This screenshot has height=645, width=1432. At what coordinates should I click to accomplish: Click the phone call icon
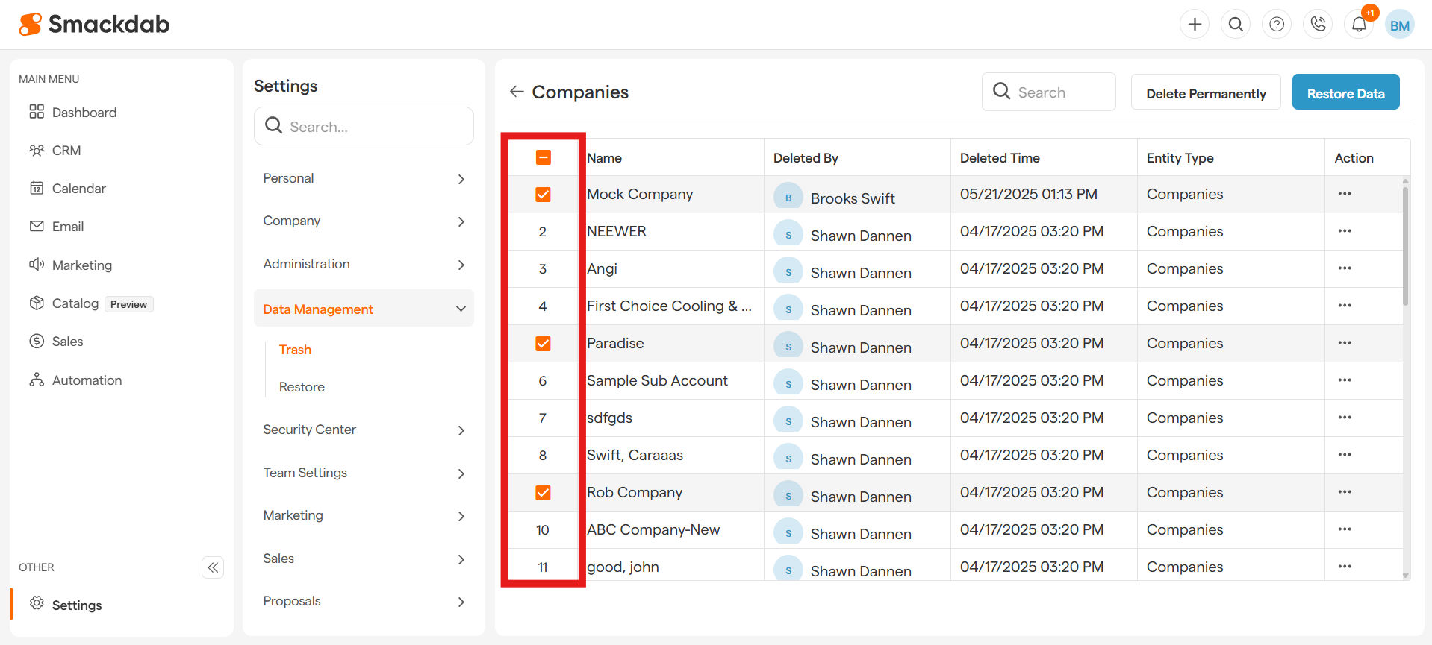1318,25
